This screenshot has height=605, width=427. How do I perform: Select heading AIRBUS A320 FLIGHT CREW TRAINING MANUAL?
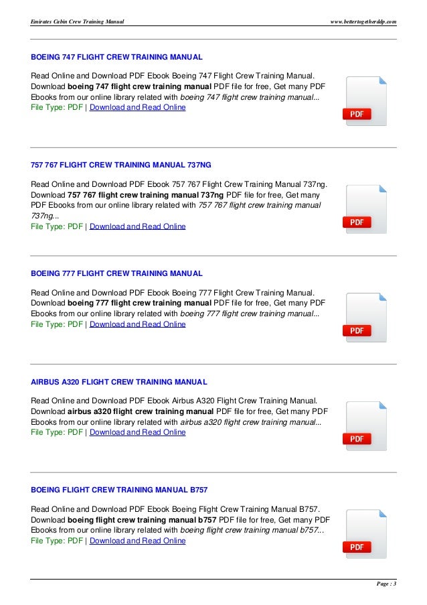(118, 382)
